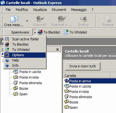Open Options from SpamAware menu

click(x=25, y=55)
